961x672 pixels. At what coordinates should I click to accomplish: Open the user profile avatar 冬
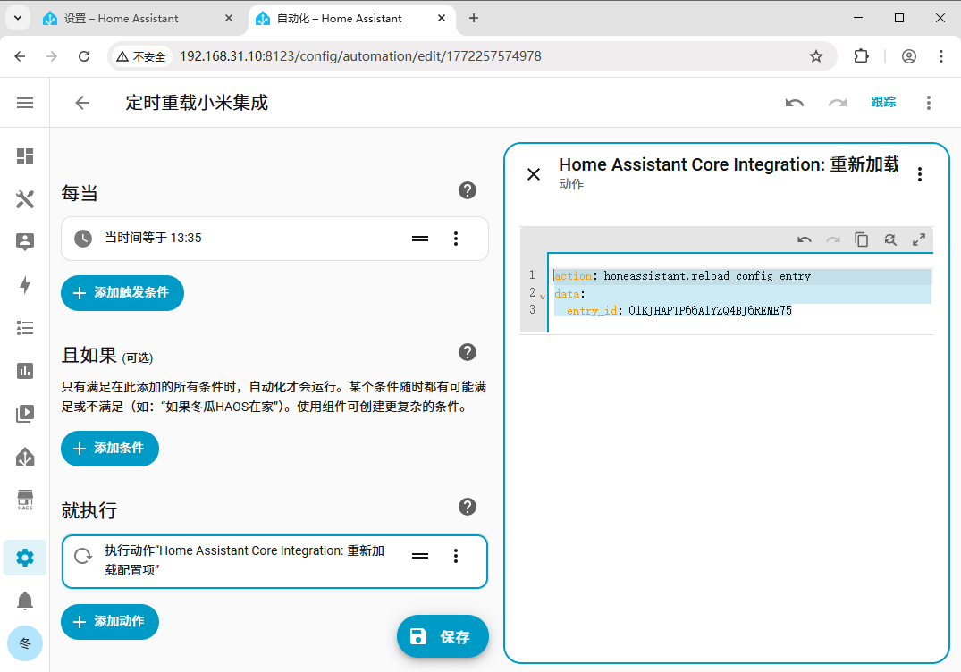point(25,643)
